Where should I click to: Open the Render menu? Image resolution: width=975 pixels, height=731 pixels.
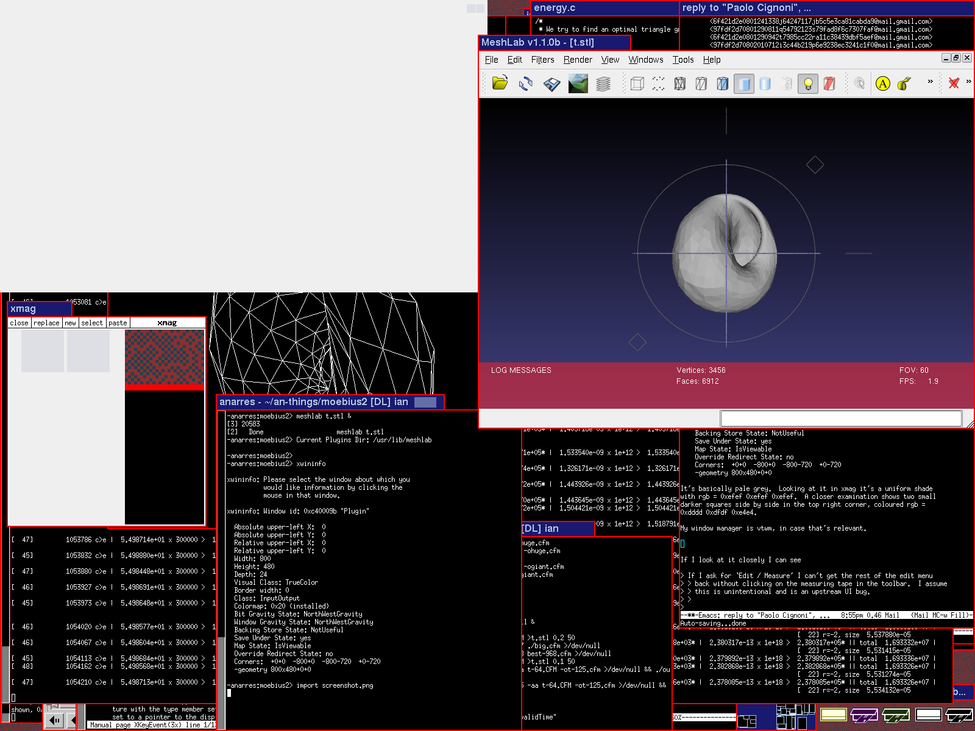point(578,60)
